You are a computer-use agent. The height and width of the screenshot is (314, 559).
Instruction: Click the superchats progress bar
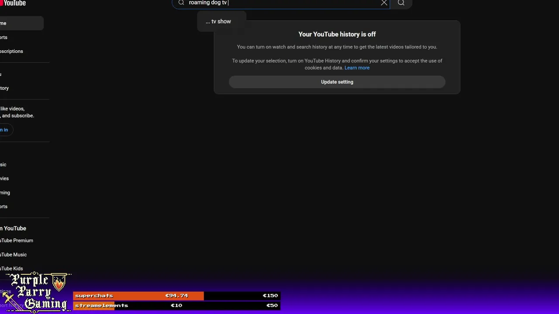[x=176, y=296]
